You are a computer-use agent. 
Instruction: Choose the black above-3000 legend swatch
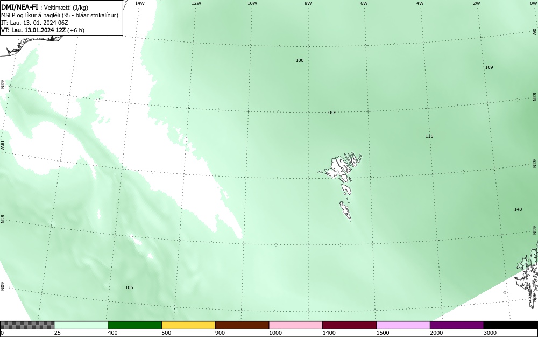(x=511, y=325)
